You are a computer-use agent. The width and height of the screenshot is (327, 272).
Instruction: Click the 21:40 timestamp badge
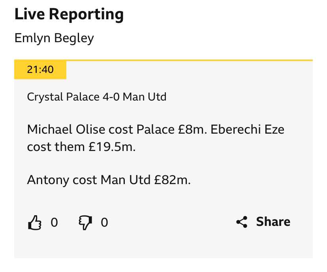coord(40,70)
